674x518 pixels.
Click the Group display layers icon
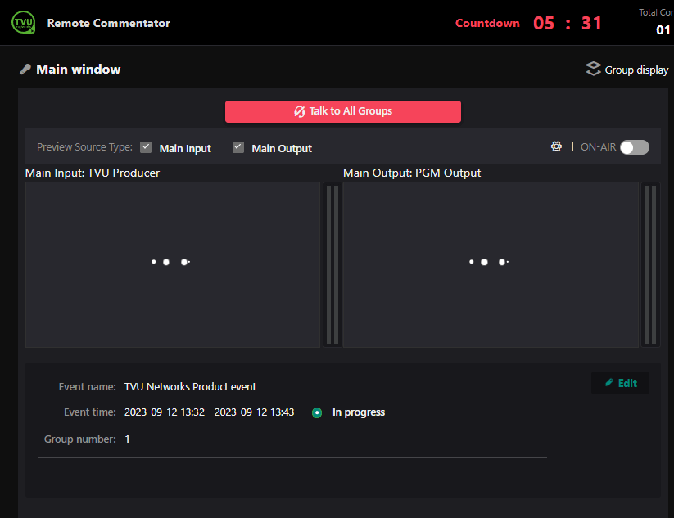pos(593,70)
